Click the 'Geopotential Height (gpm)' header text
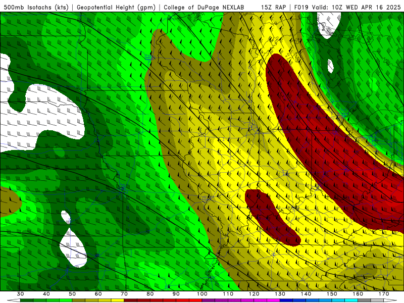 [x=116, y=7]
